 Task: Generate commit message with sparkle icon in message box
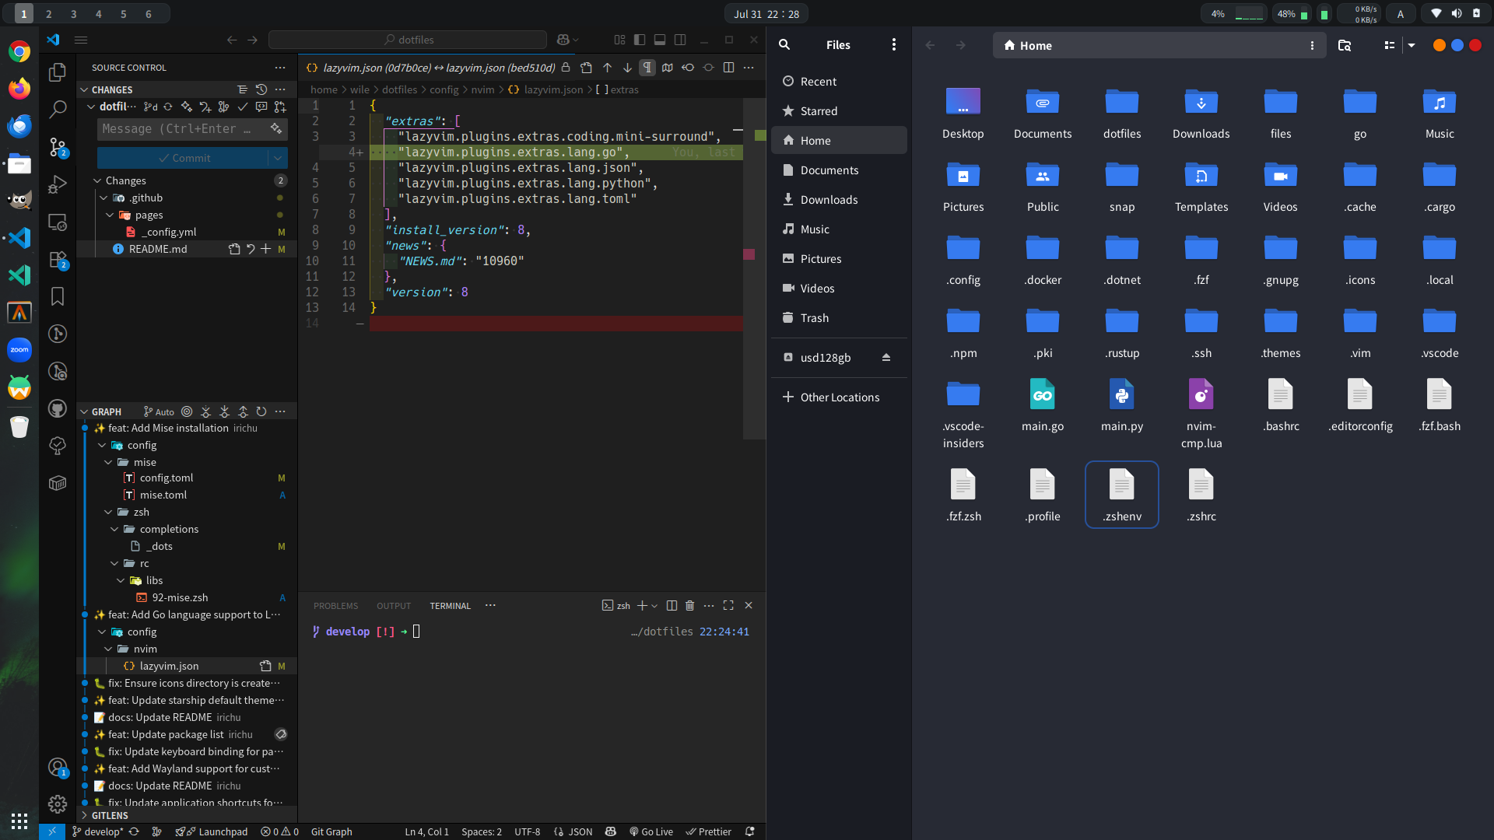276,128
